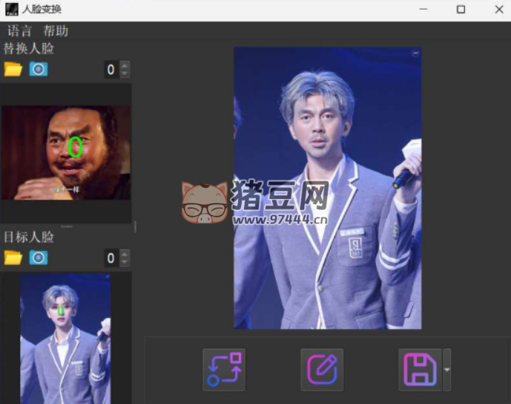Select the bearded man source face thumbnail
This screenshot has width=511, height=404.
[x=65, y=152]
